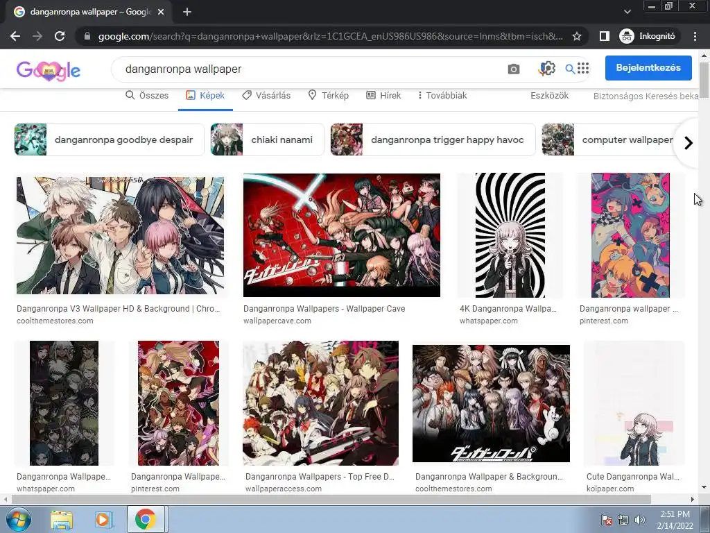Viewport: 710px width, 533px height.
Task: Click Danganronpa Wallpapers - Wallpaper Cave link
Action: tap(324, 309)
